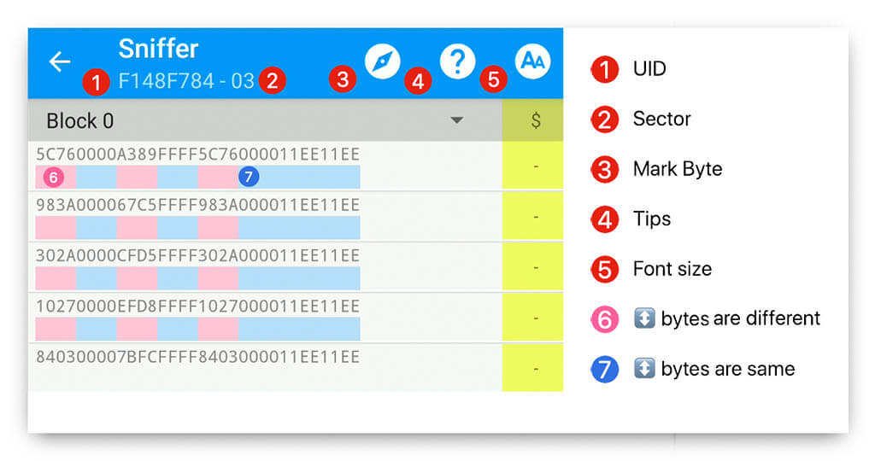
Task: Tap the Font size (AA) icon
Action: click(532, 61)
